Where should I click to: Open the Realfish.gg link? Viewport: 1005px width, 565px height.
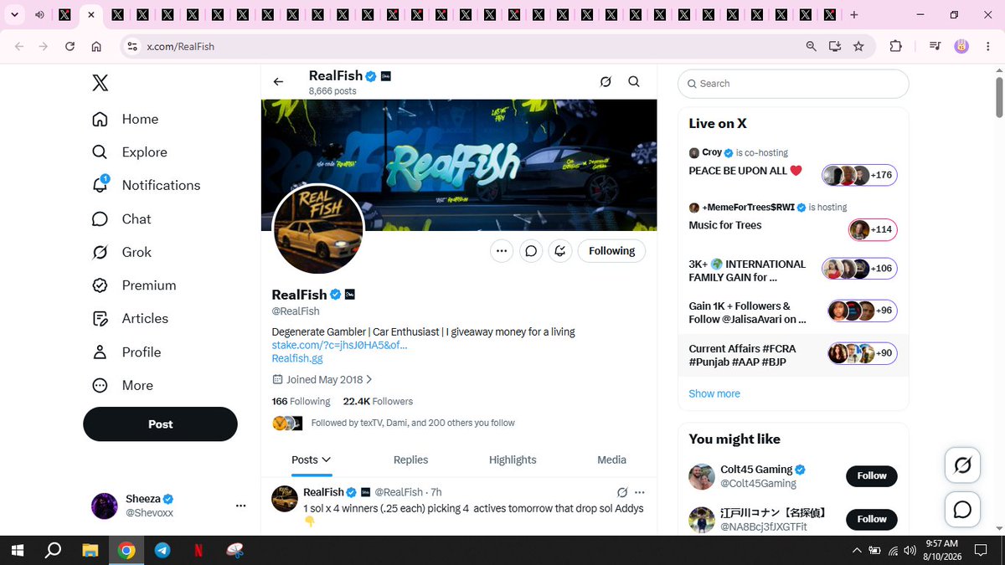point(297,358)
